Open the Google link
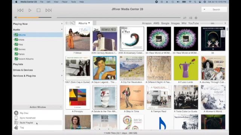The width and height of the screenshot is (241, 135). click(x=165, y=23)
